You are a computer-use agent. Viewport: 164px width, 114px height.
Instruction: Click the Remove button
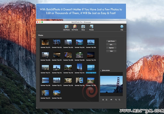point(111,48)
